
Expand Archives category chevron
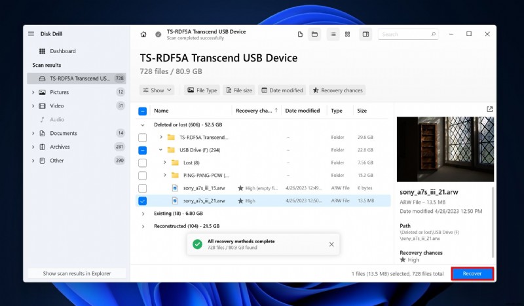(33, 147)
